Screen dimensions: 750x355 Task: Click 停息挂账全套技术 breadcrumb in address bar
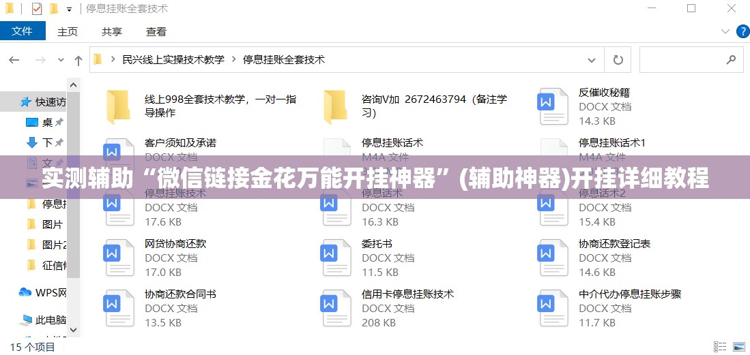pyautogui.click(x=284, y=60)
